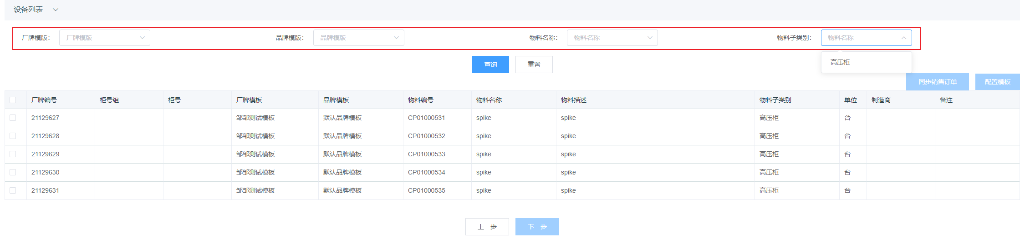Image resolution: width=1030 pixels, height=249 pixels.
Task: Open the 品牌模版 dropdown
Action: point(358,38)
